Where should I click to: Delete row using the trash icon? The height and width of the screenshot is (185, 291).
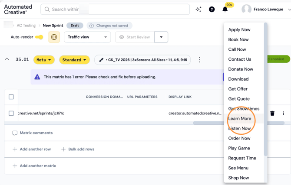coord(272,113)
